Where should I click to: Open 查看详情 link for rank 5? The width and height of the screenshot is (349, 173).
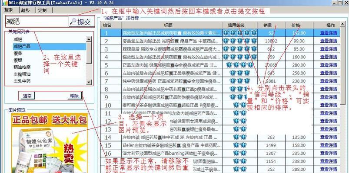point(329,65)
